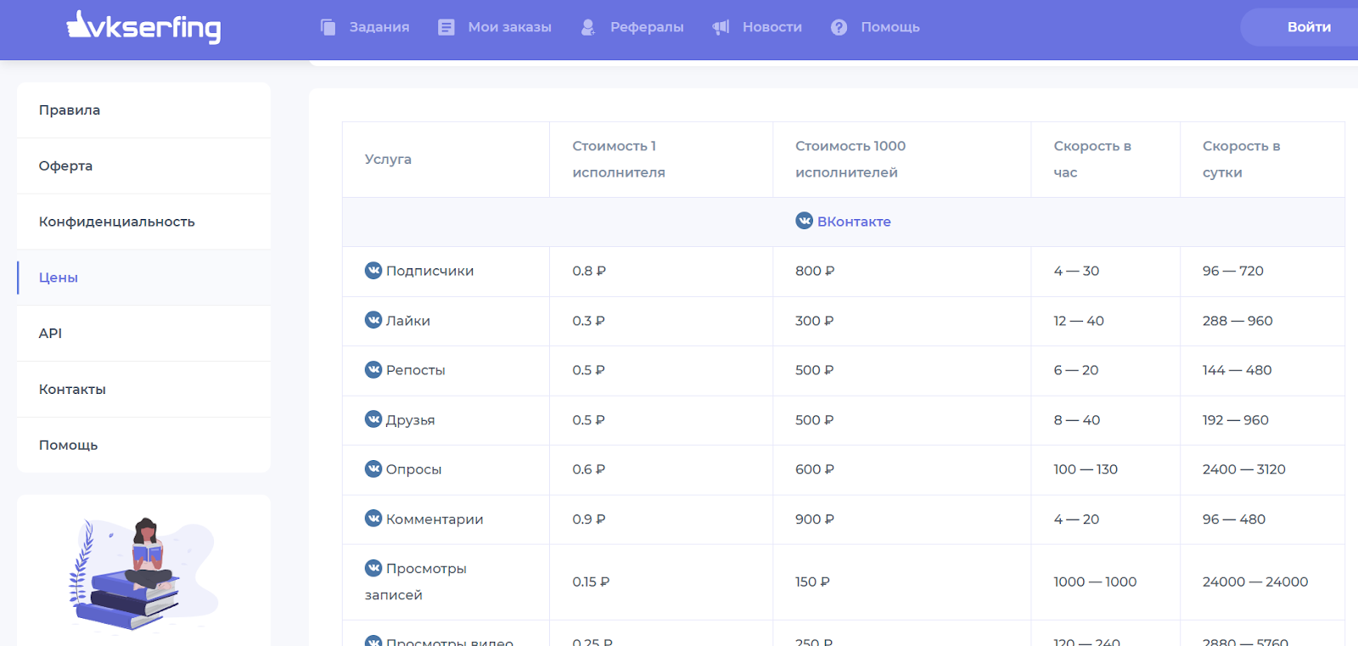Viewport: 1358px width, 646px height.
Task: Click the Просмотры записей service name
Action: pos(416,581)
